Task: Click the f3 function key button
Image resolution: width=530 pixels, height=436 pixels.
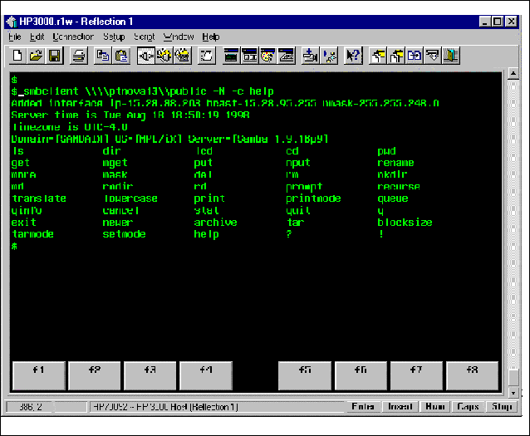Action: pyautogui.click(x=150, y=375)
